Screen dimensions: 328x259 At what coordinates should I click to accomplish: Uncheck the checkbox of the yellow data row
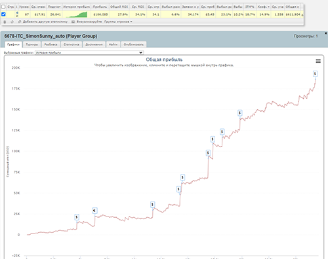click(3, 14)
